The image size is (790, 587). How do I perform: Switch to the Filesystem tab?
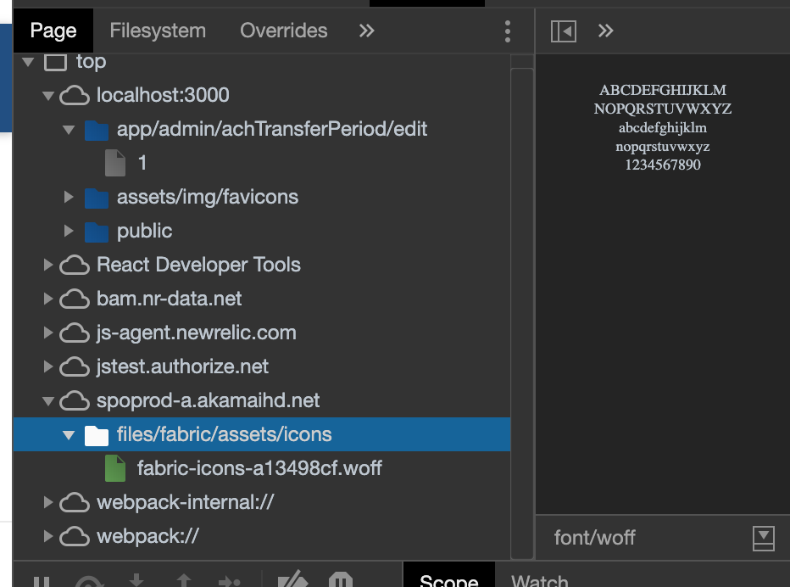tap(157, 31)
